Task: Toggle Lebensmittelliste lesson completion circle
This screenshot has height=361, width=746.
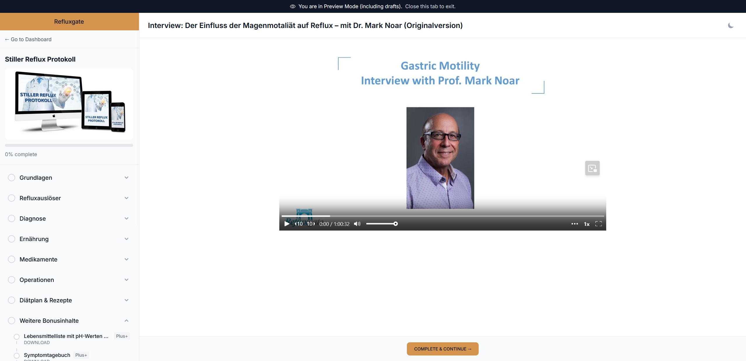Action: click(x=17, y=336)
